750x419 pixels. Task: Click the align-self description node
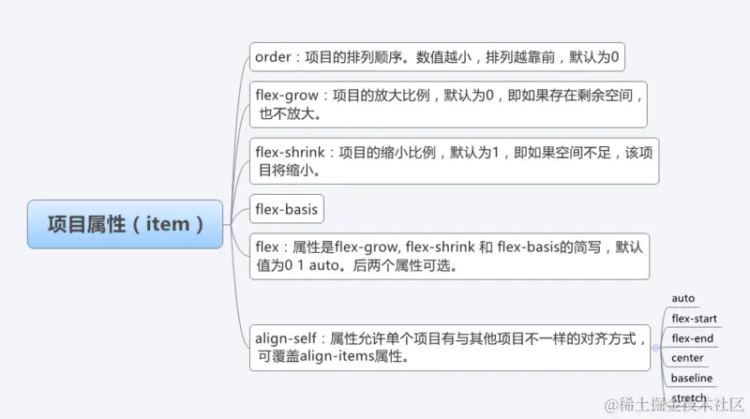pos(450,348)
